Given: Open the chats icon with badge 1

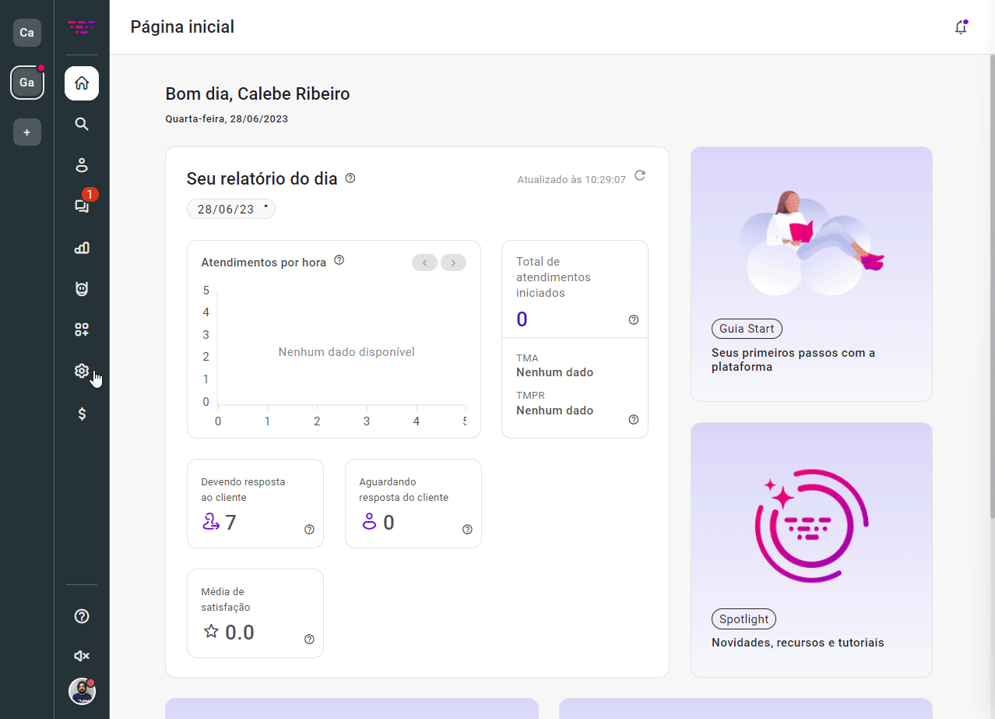Looking at the screenshot, I should [x=82, y=206].
